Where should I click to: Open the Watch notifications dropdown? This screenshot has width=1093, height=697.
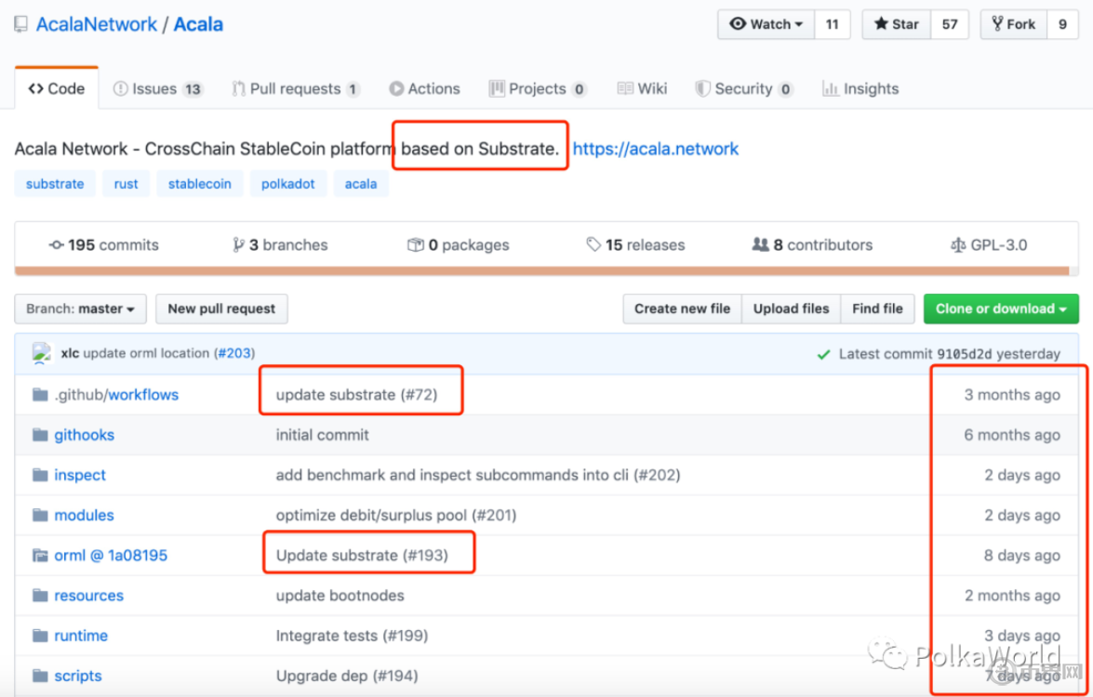766,25
